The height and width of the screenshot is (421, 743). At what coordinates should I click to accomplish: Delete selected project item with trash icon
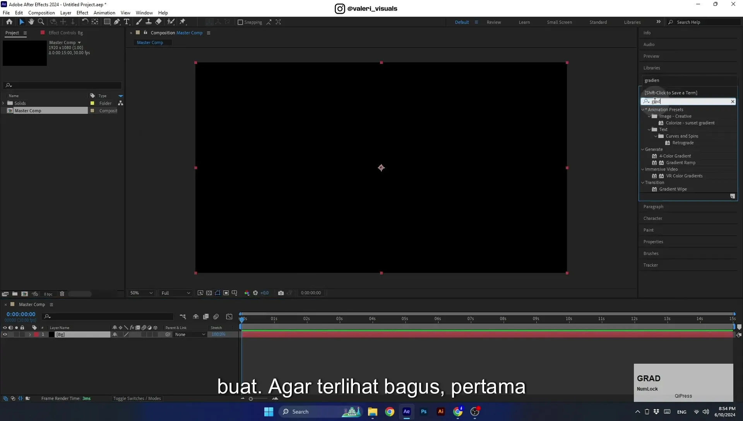62,294
